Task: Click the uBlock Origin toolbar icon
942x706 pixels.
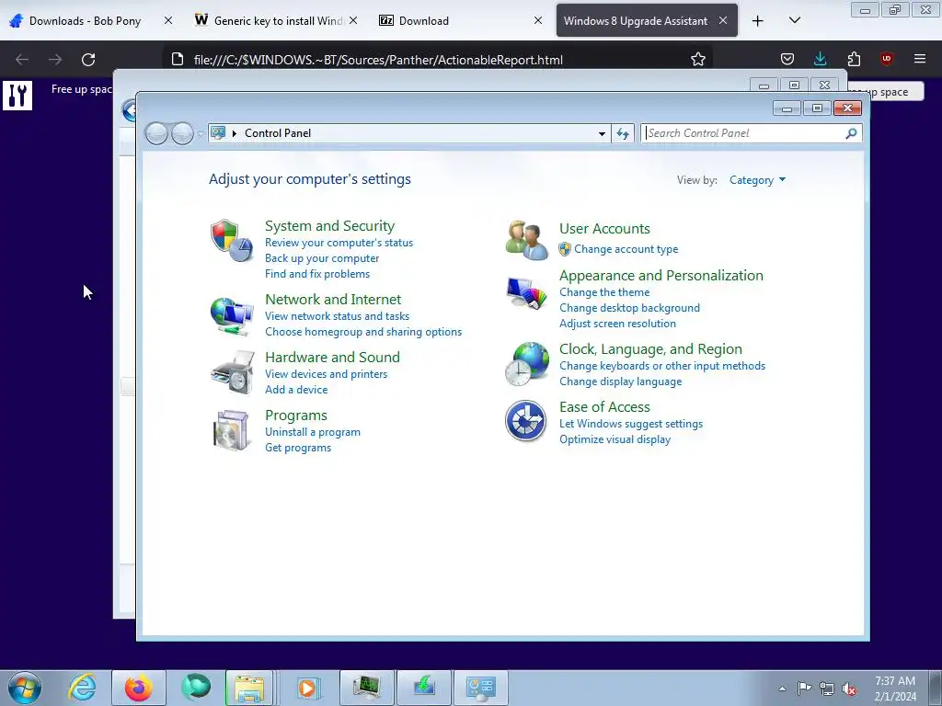Action: click(886, 59)
